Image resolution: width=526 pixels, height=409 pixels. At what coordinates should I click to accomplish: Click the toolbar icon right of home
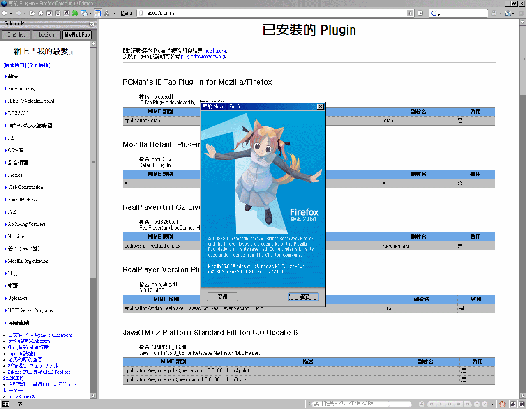pos(49,13)
